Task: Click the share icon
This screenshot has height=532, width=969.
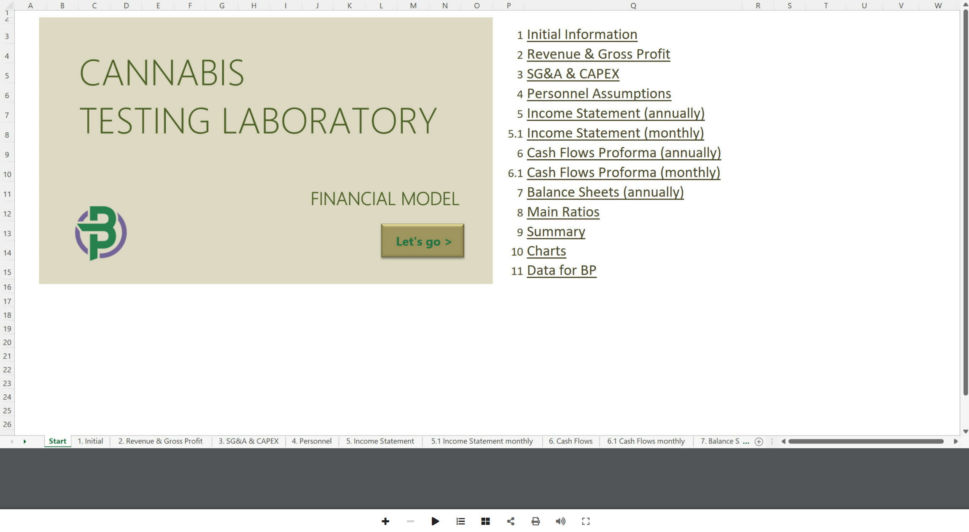Action: point(511,521)
